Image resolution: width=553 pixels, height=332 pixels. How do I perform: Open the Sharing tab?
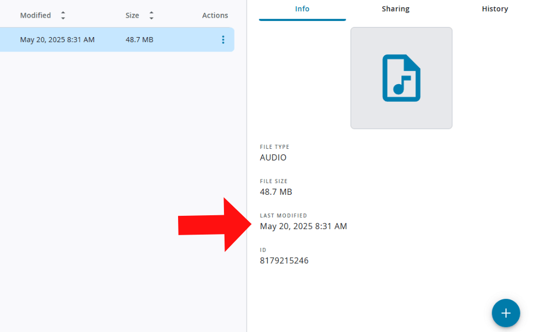[395, 9]
